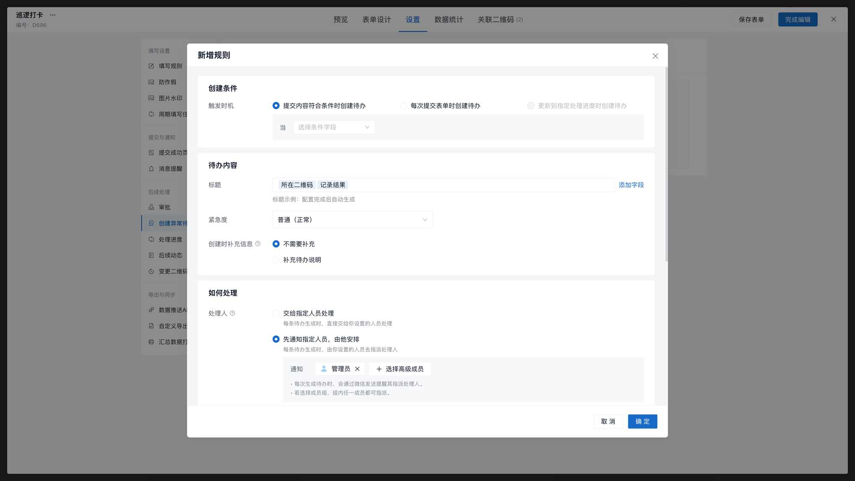
Task: Switch to the 预览 tab
Action: point(341,20)
